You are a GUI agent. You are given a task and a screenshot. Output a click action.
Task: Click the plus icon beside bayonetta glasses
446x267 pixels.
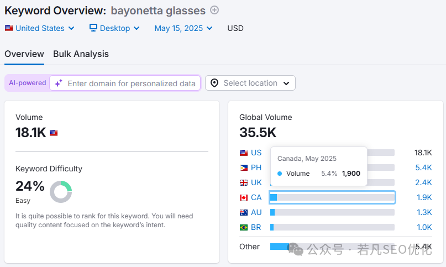[x=215, y=10]
